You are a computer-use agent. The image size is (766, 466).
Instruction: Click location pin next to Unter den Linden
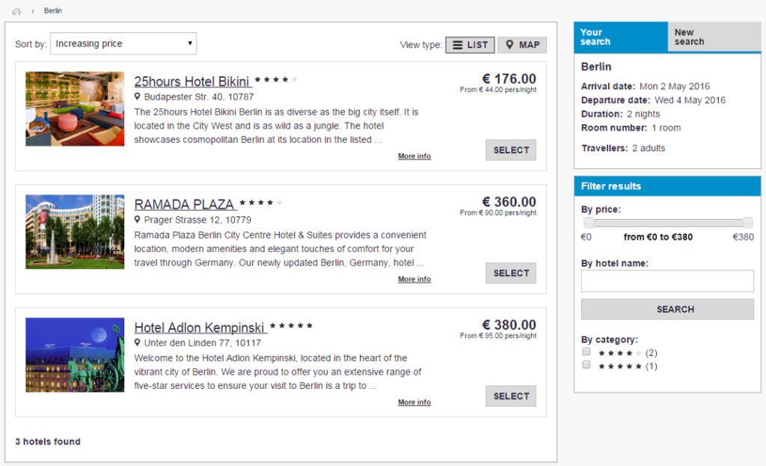coord(138,343)
